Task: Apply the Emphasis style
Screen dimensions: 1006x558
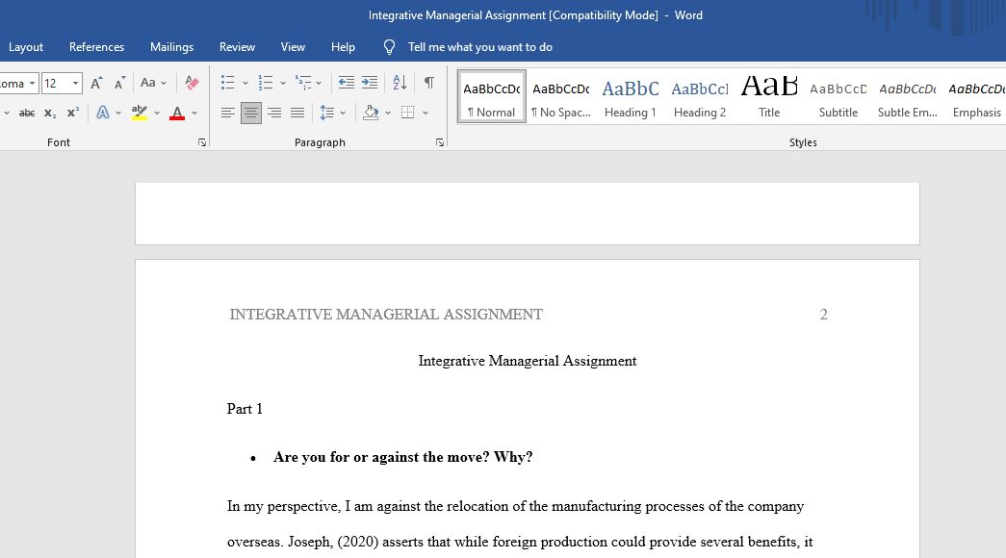Action: (x=976, y=97)
